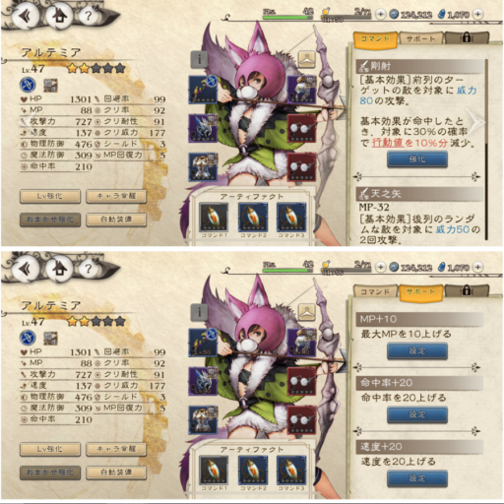Tap the back arrow in the upper screen
This screenshot has width=504, height=504.
[x=26, y=16]
